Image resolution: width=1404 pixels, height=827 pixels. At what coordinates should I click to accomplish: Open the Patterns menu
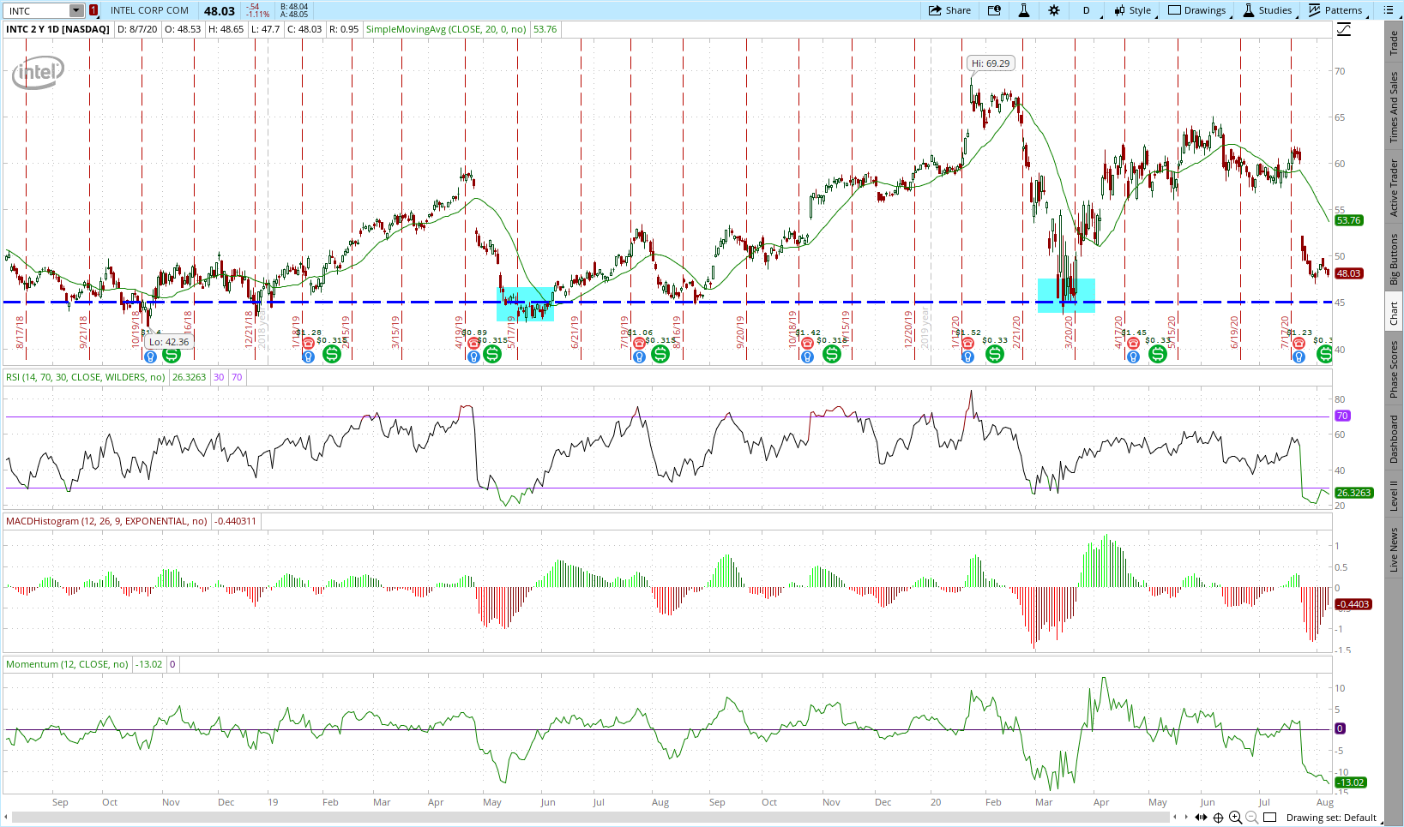[1335, 10]
